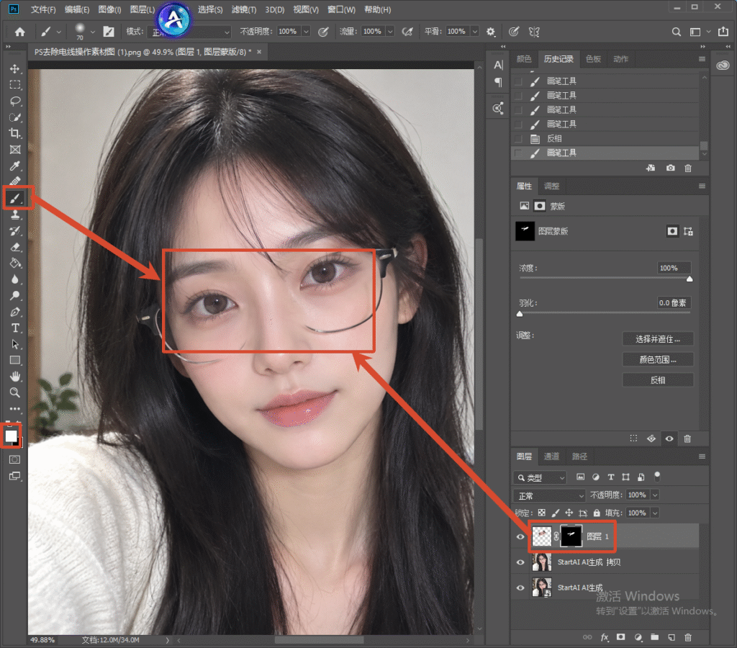Image resolution: width=737 pixels, height=648 pixels.
Task: Open the 文件(F) menu
Action: pos(43,9)
